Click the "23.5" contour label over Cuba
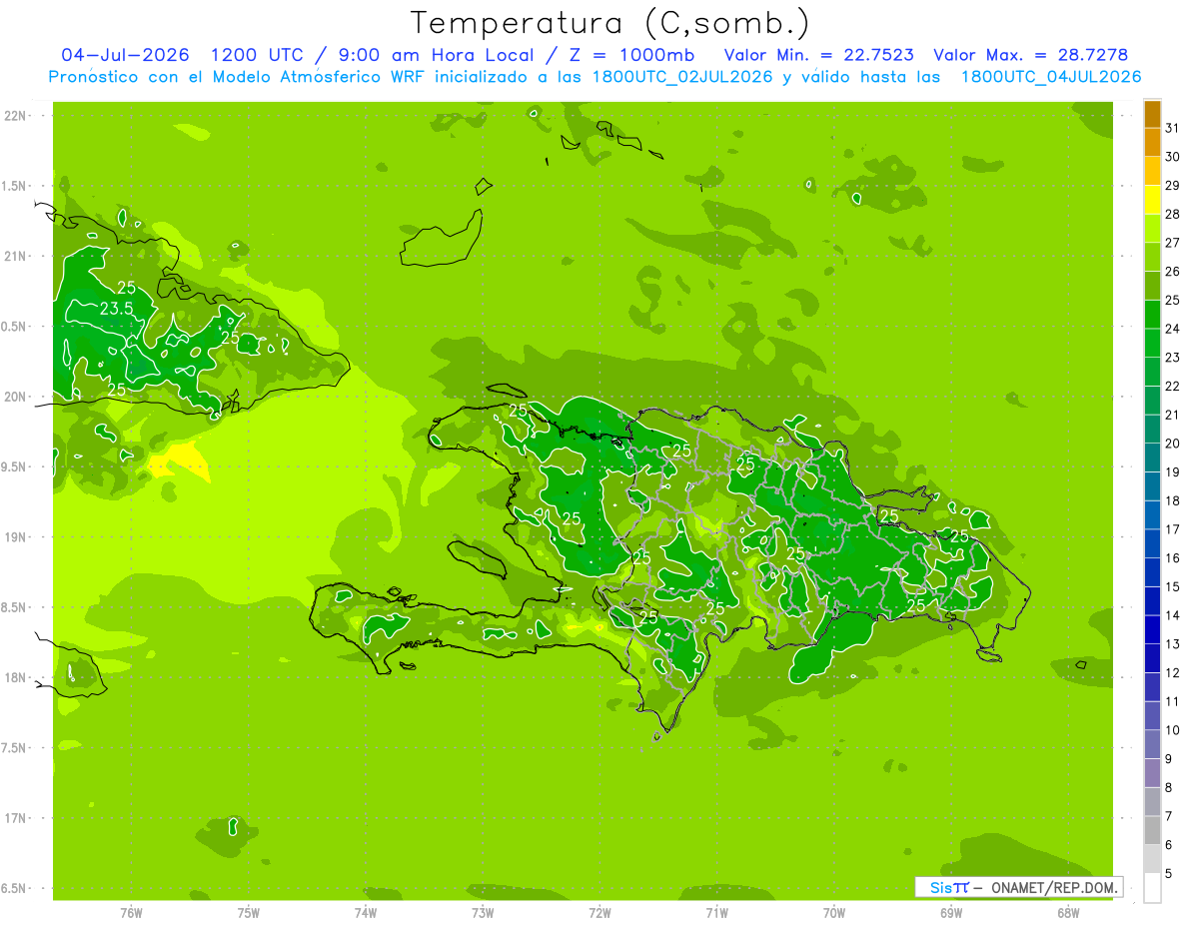This screenshot has height=926, width=1199. click(117, 309)
